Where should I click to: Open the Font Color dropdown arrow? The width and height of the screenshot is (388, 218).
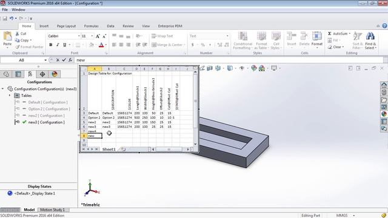106,45
